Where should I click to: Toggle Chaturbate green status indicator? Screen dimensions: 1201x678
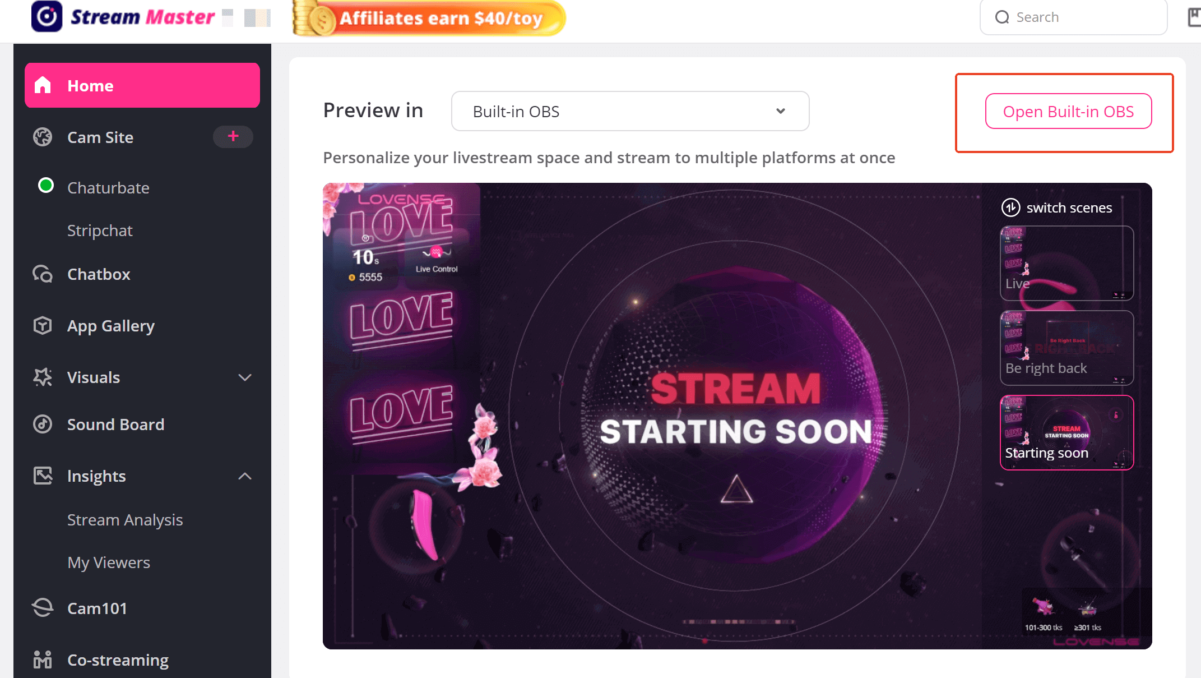46,186
